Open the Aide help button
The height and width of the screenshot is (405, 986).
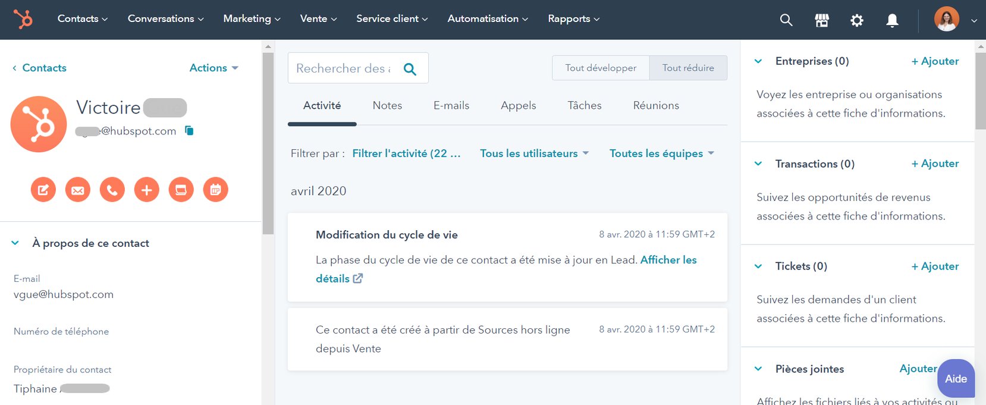click(956, 378)
